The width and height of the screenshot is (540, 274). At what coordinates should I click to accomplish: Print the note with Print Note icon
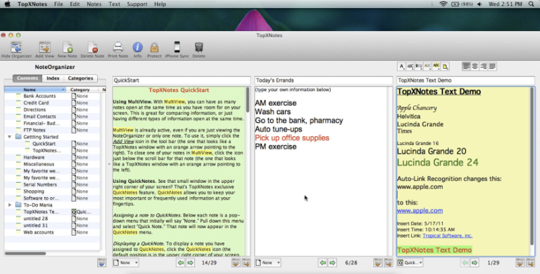coord(117,48)
